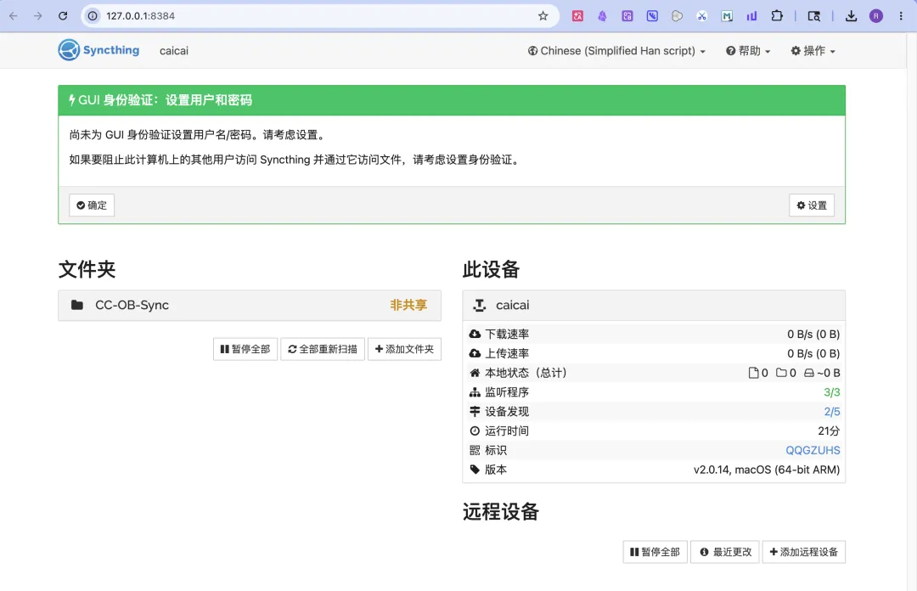Viewport: 917px width, 591px height.
Task: Click 添加远程设备 button
Action: tap(804, 552)
